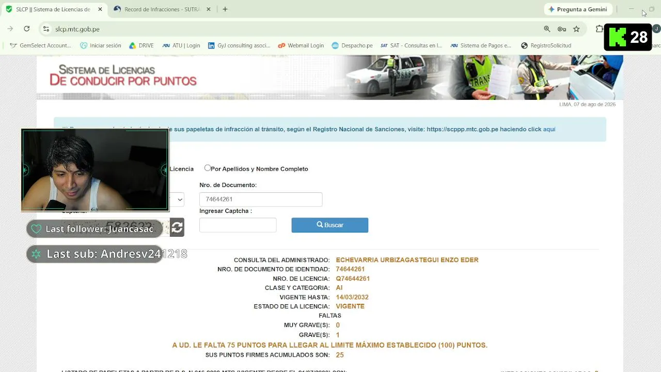This screenshot has width=661, height=372.
Task: View site information for slcp.mtc.gob.pe
Action: [x=46, y=29]
